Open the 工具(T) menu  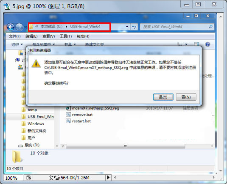(x=66, y=36)
